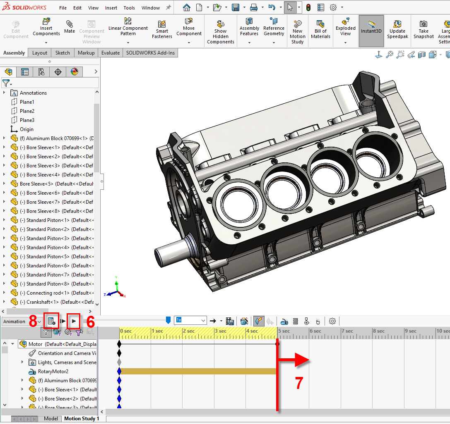450x424 pixels.
Task: Open the ConfigurationManager tab icon
Action: [x=41, y=71]
